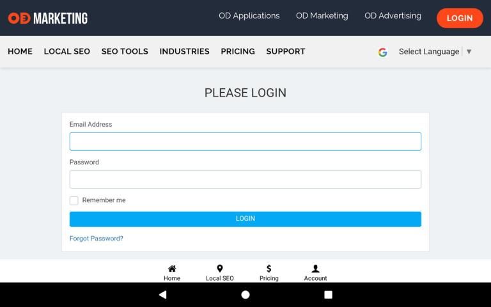
Task: Enable the Remember me checkbox
Action: 74,200
